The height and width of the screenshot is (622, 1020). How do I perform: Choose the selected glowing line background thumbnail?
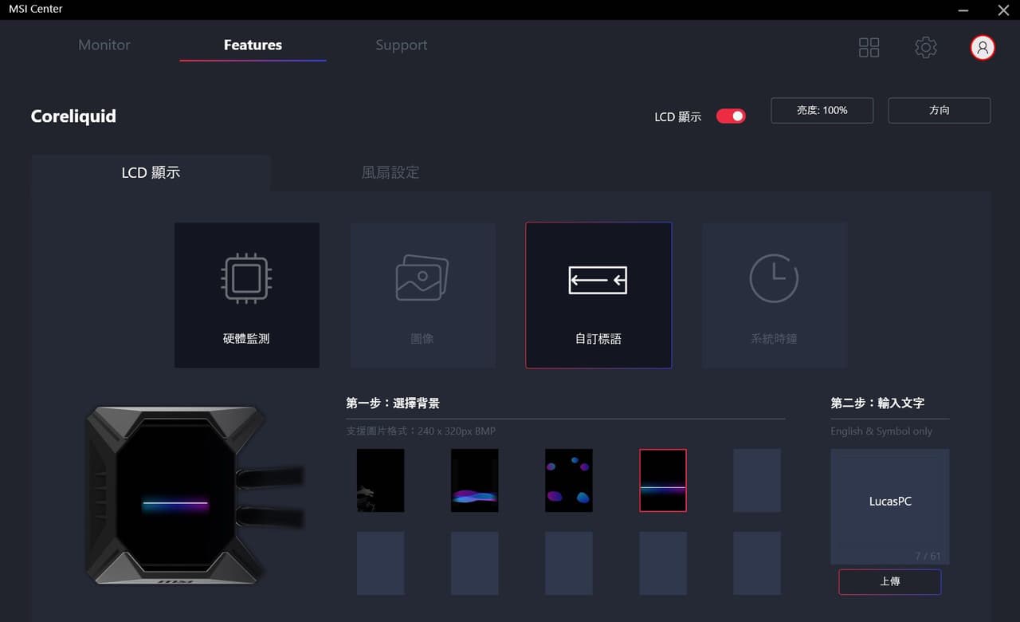(662, 480)
